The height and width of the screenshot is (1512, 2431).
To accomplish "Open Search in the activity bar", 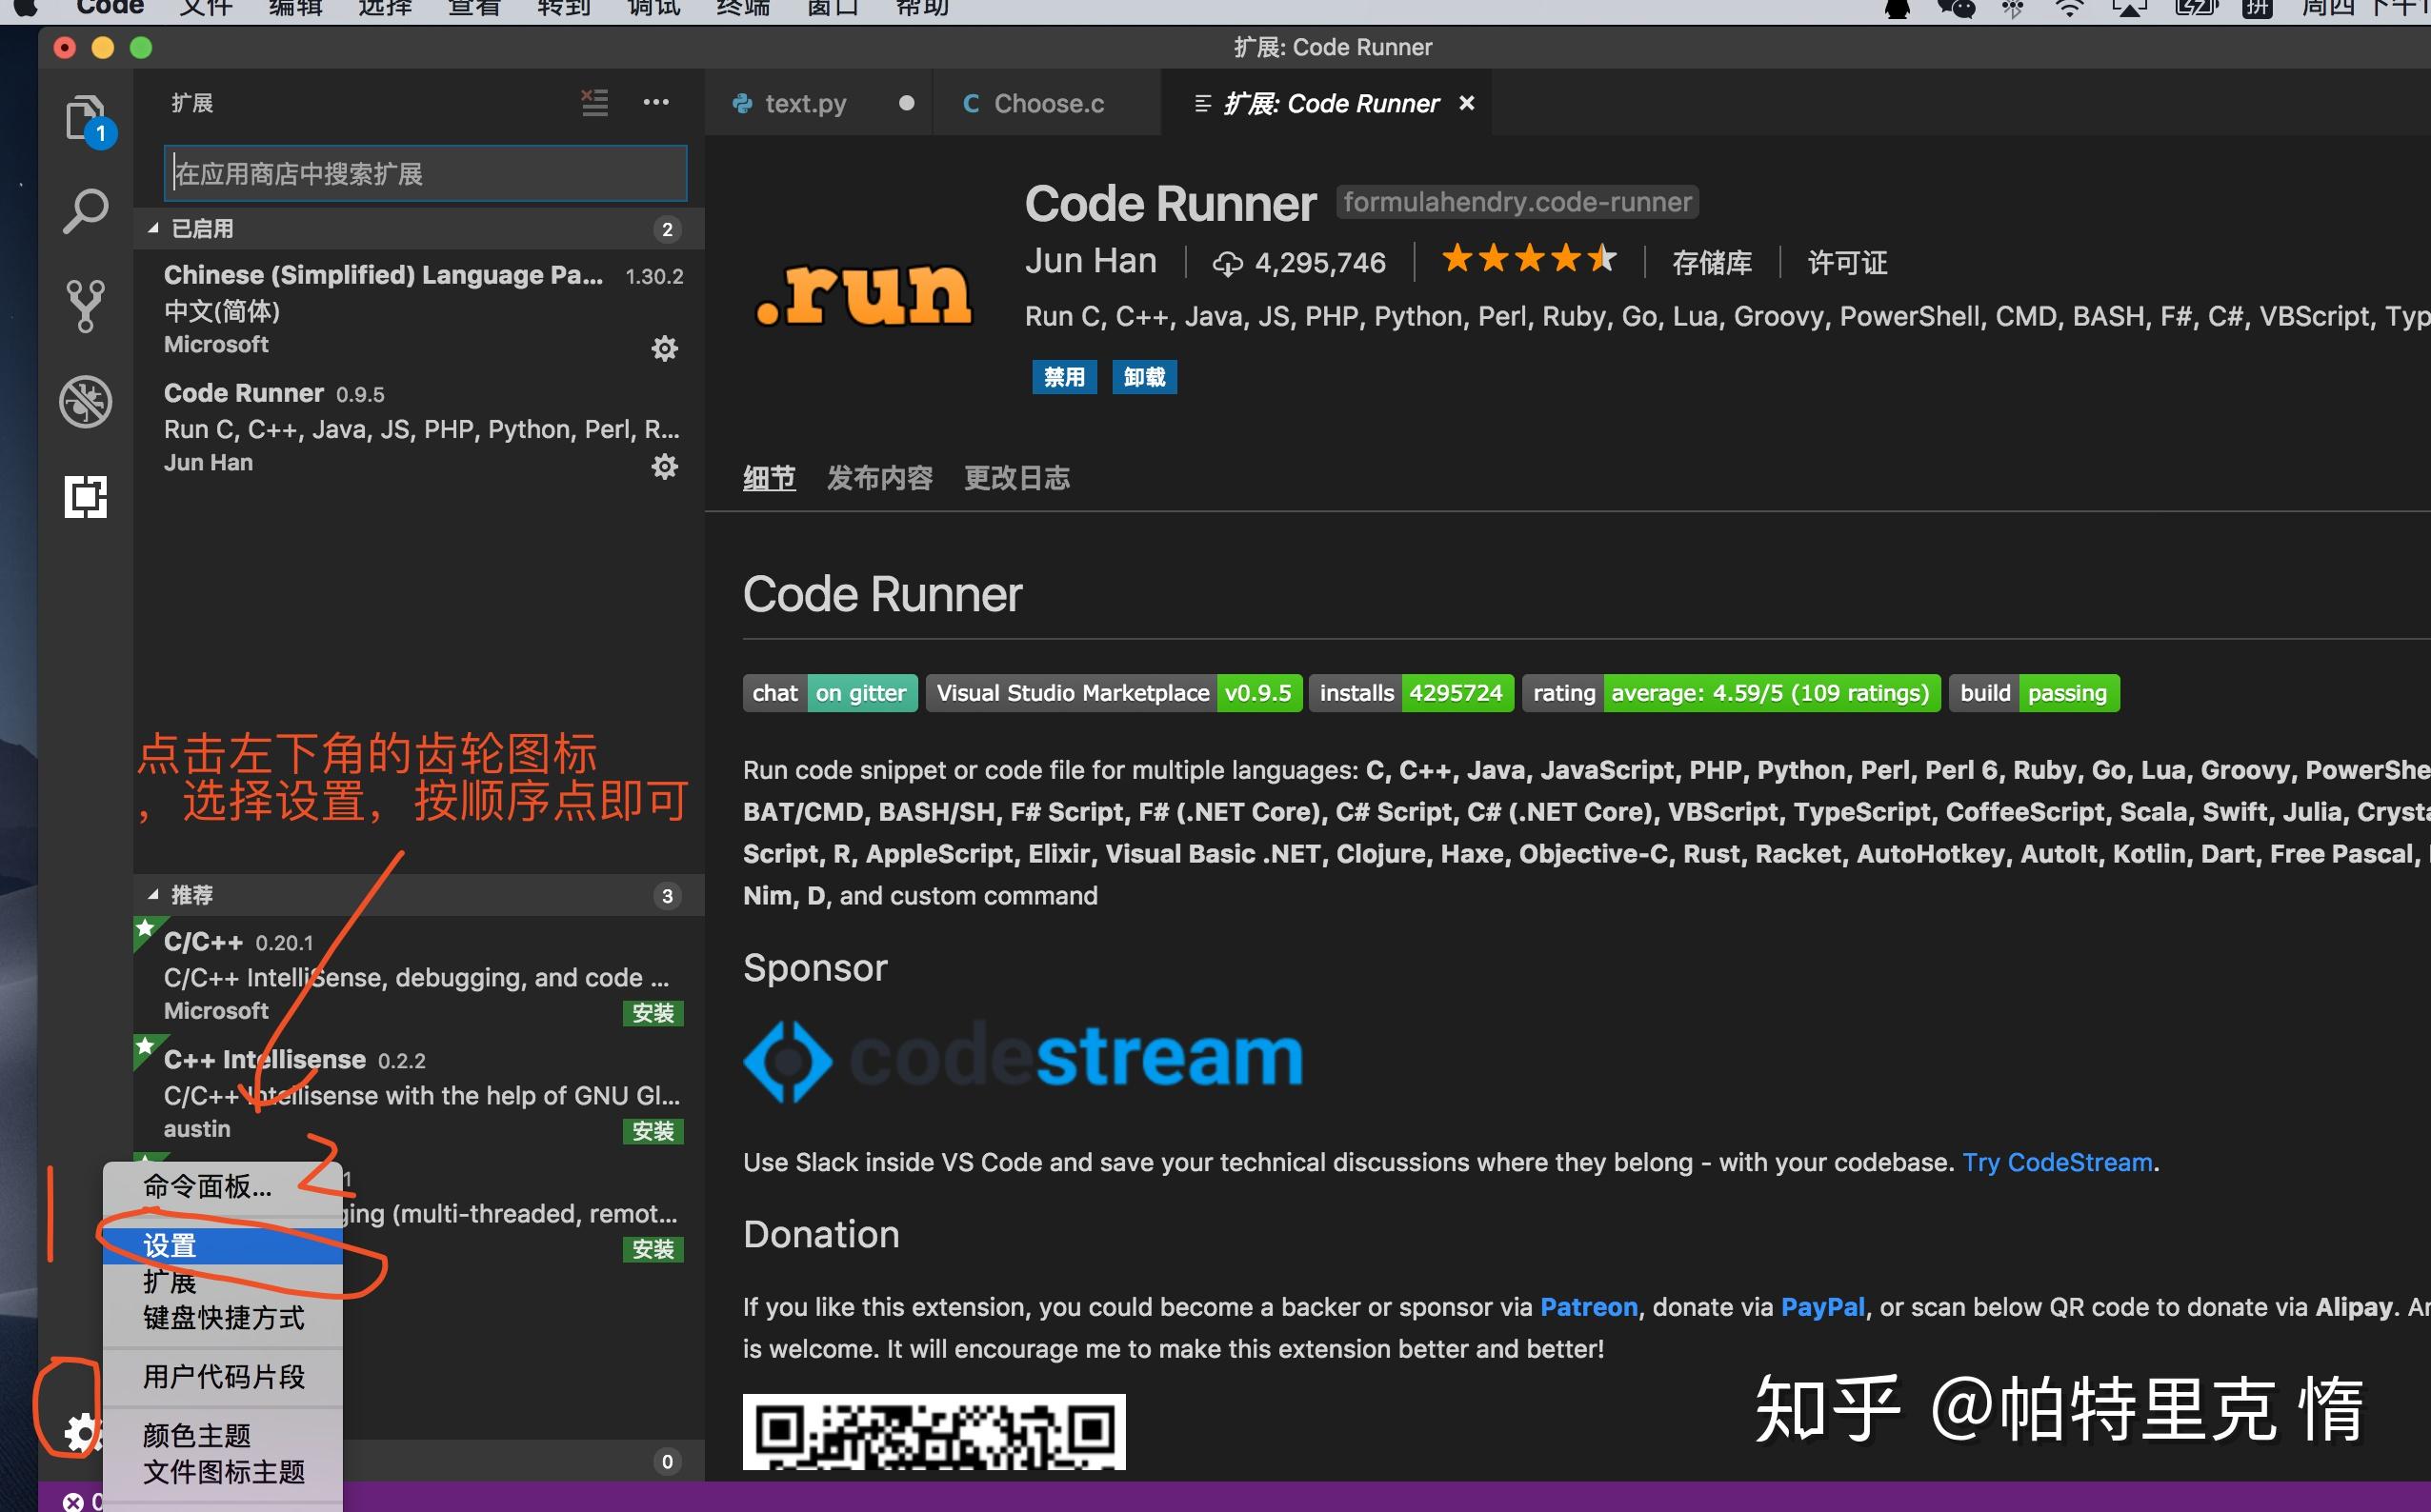I will click(x=85, y=211).
